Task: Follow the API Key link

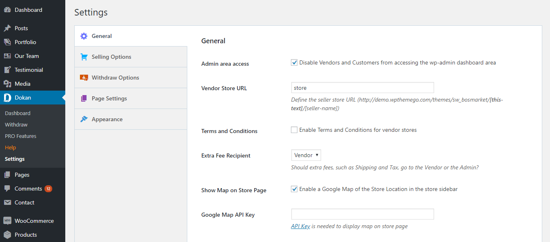Action: click(x=300, y=226)
